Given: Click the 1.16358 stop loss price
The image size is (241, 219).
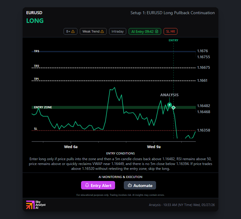Looking at the screenshot, I should click(x=204, y=130).
